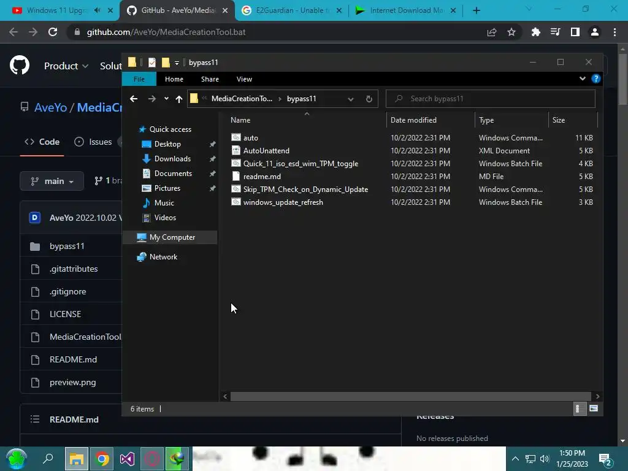The width and height of the screenshot is (628, 471).
Task: Open the Share ribbon tab
Action: coord(210,79)
